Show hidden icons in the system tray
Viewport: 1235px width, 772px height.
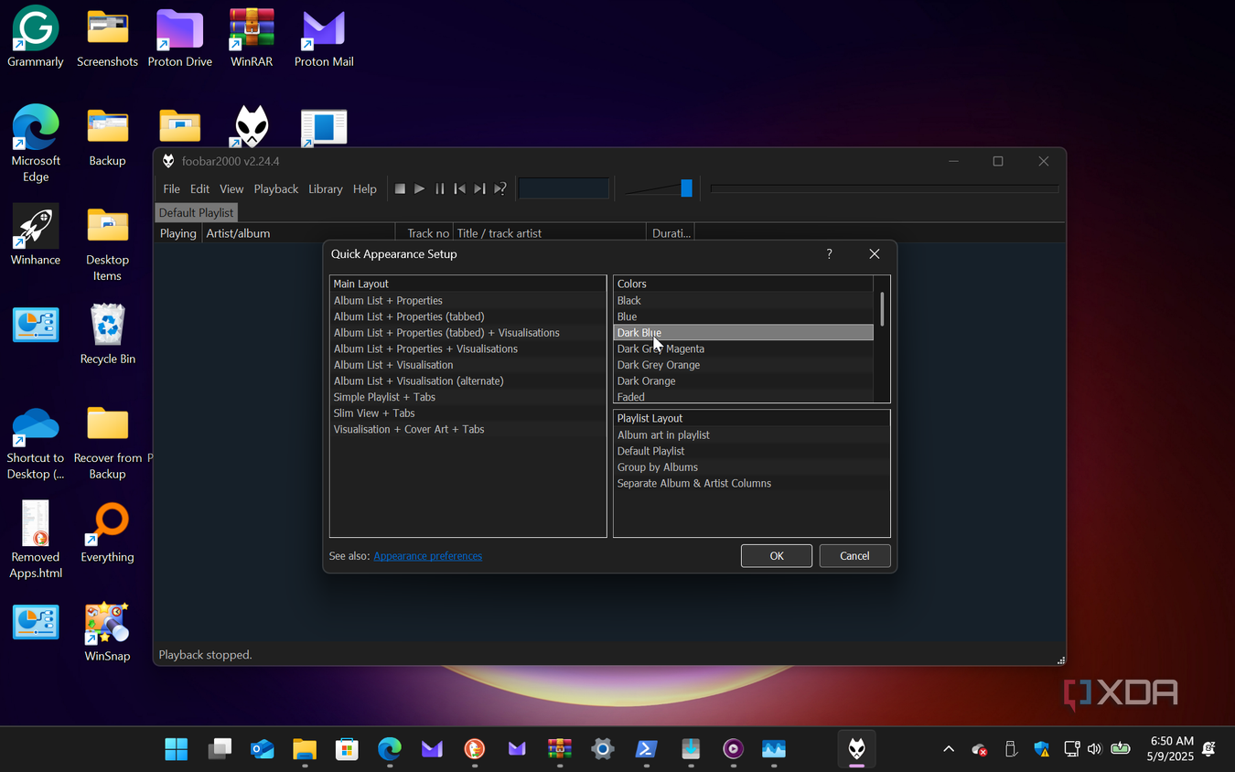tap(949, 749)
